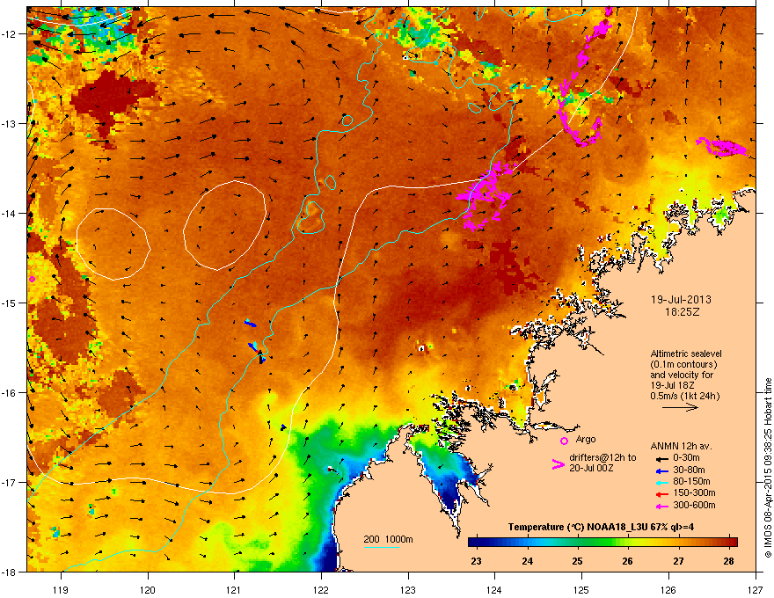Click the red 150-300m arrow legend icon
This screenshot has height=598, width=774.
661,494
